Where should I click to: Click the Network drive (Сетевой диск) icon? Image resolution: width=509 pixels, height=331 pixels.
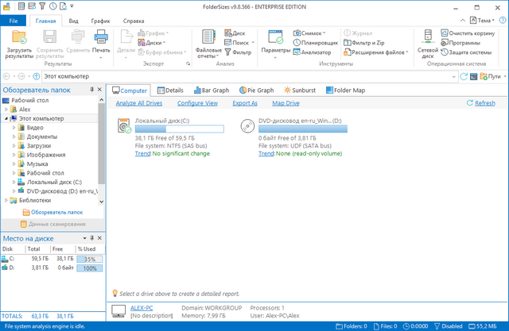426,44
